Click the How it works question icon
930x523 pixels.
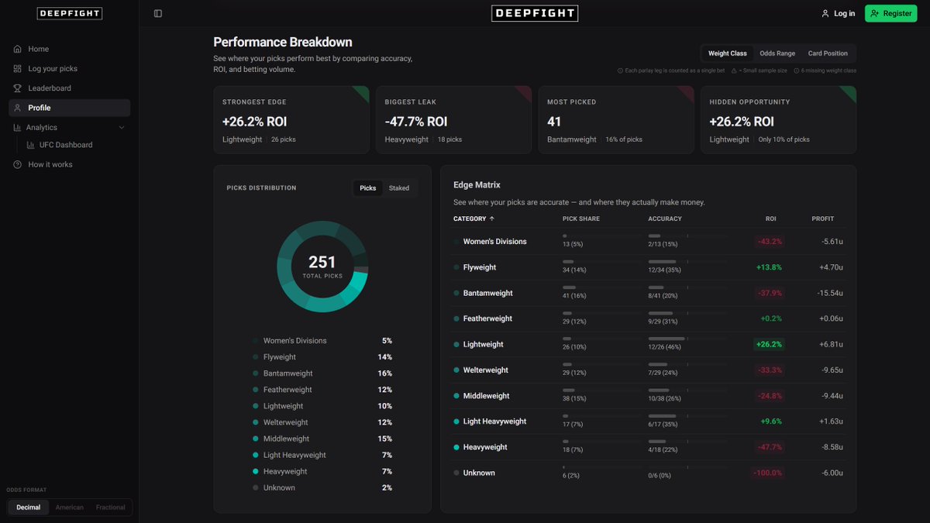(x=17, y=164)
